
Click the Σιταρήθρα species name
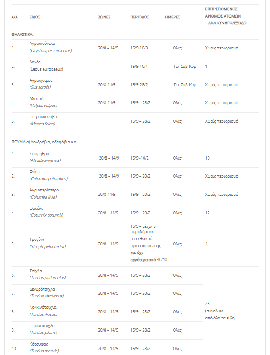(39, 154)
